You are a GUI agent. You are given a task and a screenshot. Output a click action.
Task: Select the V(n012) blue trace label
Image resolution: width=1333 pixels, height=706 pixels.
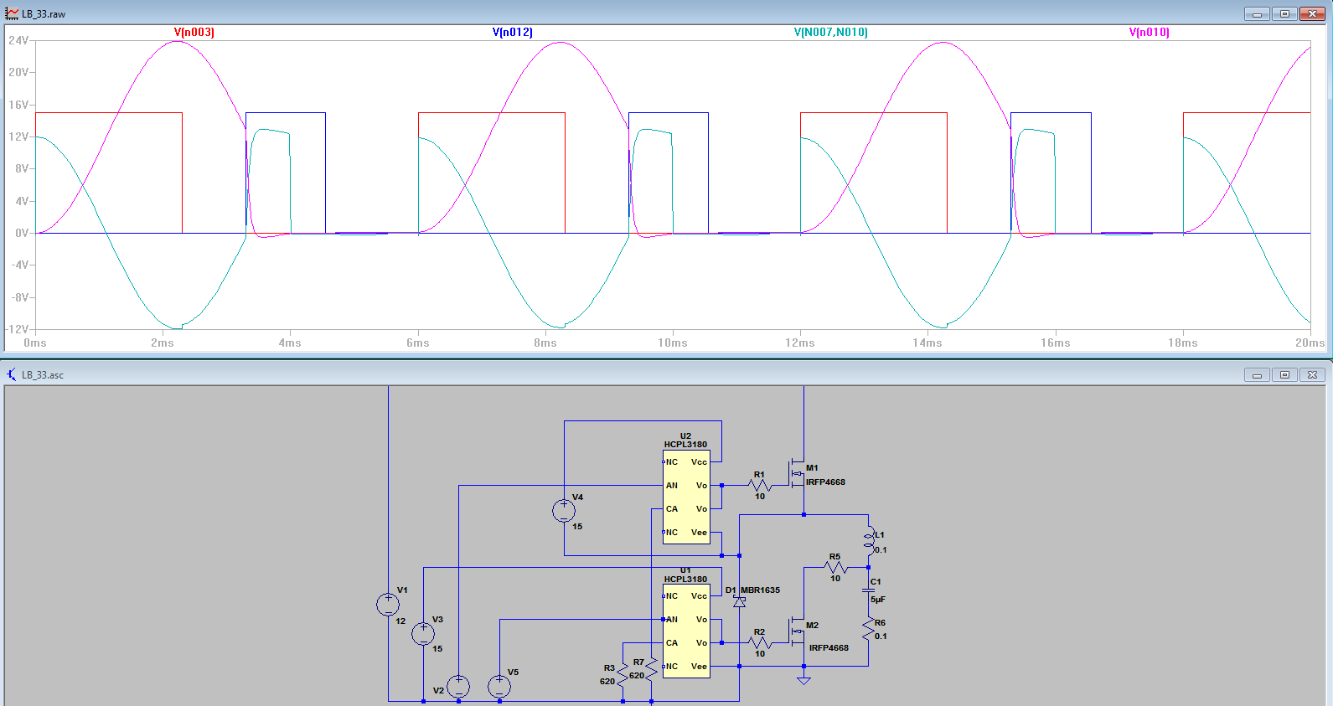pyautogui.click(x=512, y=32)
